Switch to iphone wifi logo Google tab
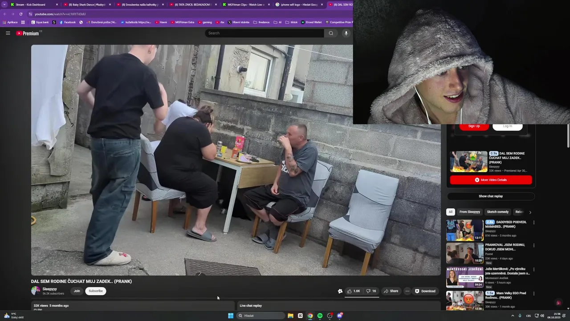 click(299, 4)
